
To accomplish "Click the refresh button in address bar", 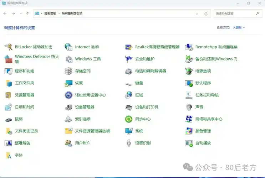I will coord(206,14).
